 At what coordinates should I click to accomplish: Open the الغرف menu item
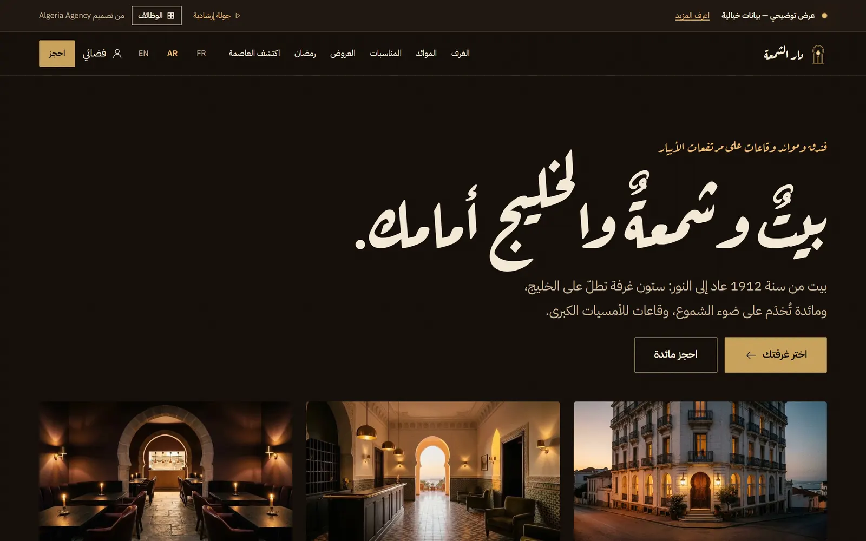coord(461,54)
